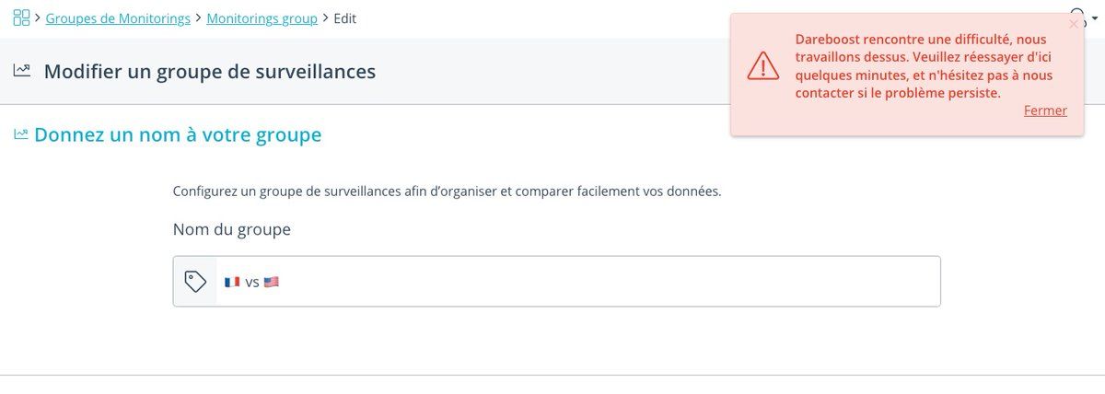Click the warning triangle icon in the alert
The height and width of the screenshot is (394, 1105).
[x=762, y=65]
